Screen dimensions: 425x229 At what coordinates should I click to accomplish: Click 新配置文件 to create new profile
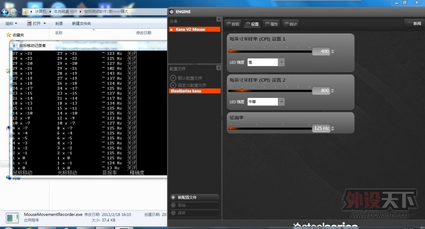(x=194, y=197)
